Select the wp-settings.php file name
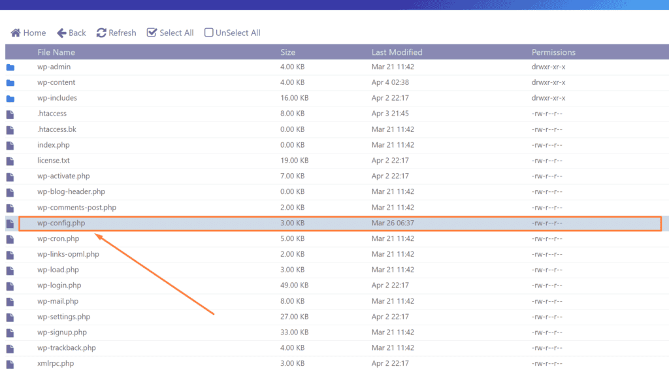 [63, 317]
